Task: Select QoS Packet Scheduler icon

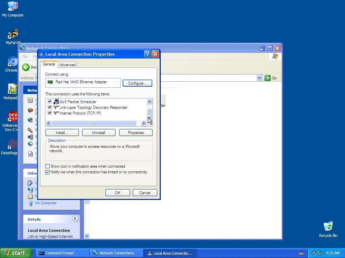Action: point(56,101)
